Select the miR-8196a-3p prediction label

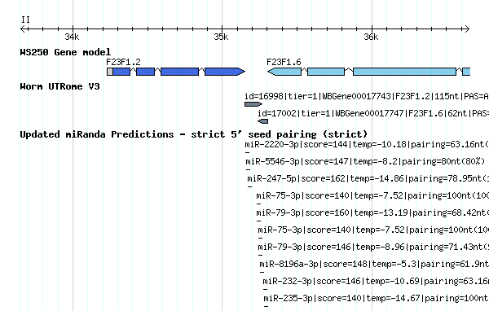374,264
